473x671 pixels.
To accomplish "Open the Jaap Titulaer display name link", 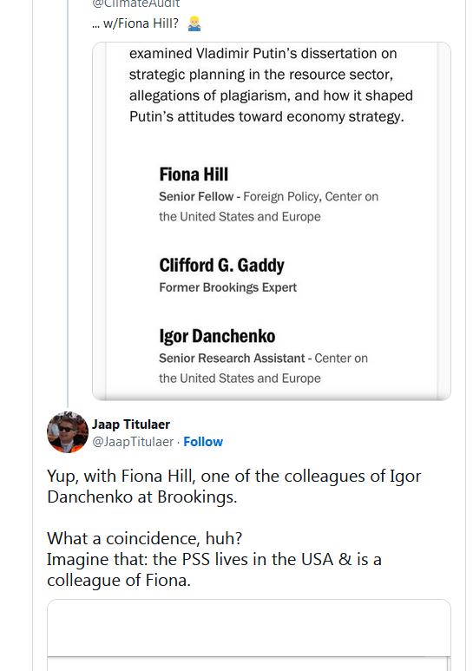I will (131, 424).
